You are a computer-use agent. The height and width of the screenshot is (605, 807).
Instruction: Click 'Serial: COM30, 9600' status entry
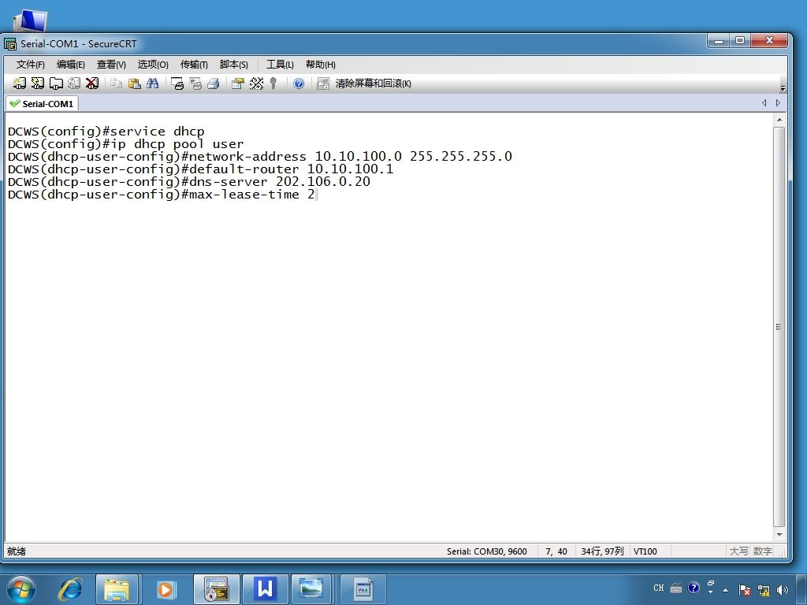click(487, 551)
